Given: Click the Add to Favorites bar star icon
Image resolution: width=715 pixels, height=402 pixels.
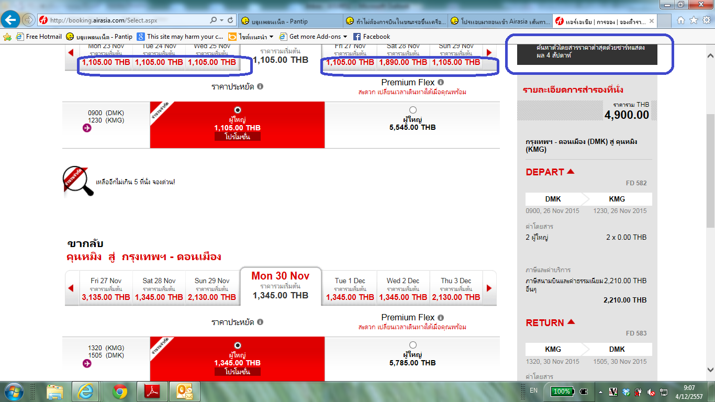Looking at the screenshot, I should point(7,37).
